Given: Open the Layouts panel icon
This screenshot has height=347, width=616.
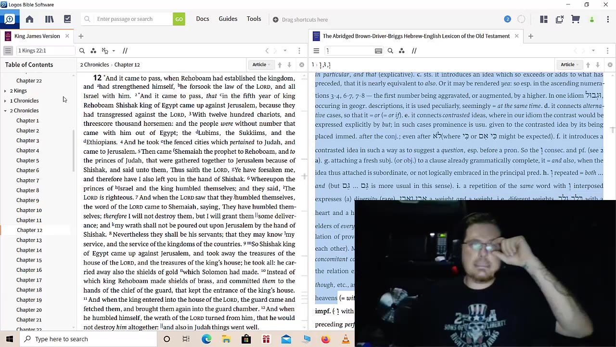Looking at the screenshot, I should point(544,19).
